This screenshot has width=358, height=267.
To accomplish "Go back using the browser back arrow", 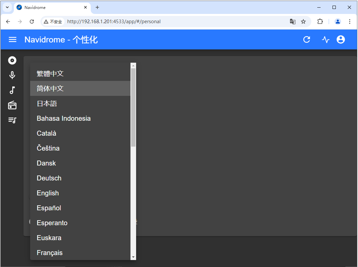I will [8, 21].
